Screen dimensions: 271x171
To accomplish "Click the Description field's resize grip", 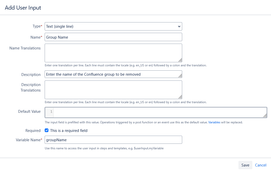I will coord(180,76).
